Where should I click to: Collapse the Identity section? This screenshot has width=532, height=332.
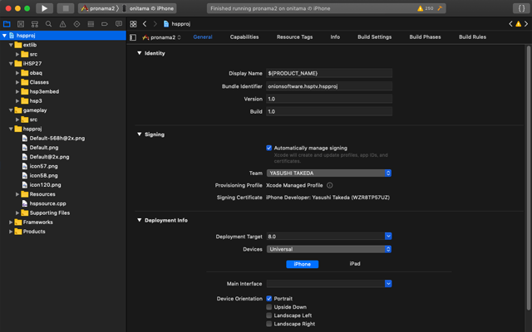click(x=139, y=53)
